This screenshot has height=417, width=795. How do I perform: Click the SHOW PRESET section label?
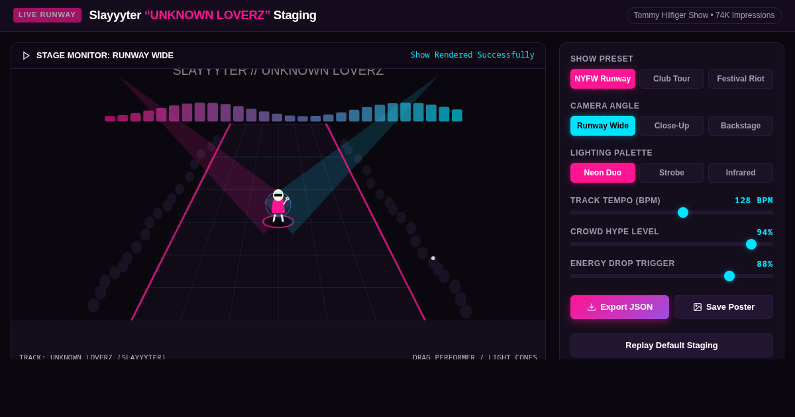coord(602,59)
